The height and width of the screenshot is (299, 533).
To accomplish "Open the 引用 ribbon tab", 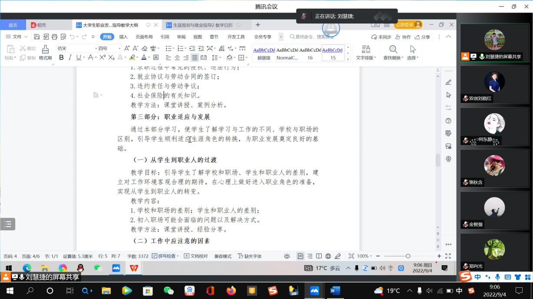I will tap(165, 37).
